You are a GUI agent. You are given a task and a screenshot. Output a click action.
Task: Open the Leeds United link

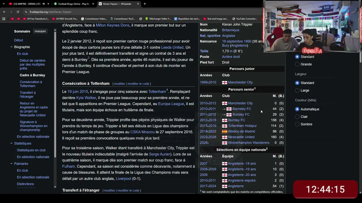click(x=172, y=47)
